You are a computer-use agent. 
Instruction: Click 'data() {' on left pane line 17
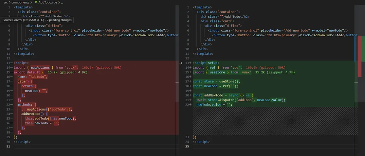click(x=25, y=81)
